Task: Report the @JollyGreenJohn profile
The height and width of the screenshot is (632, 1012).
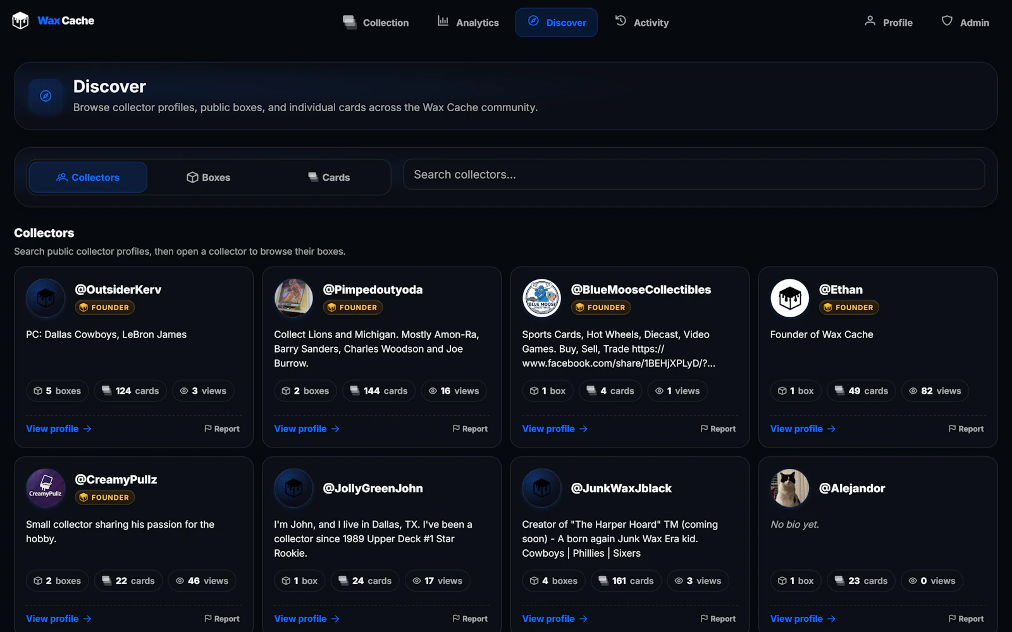Action: (x=470, y=619)
